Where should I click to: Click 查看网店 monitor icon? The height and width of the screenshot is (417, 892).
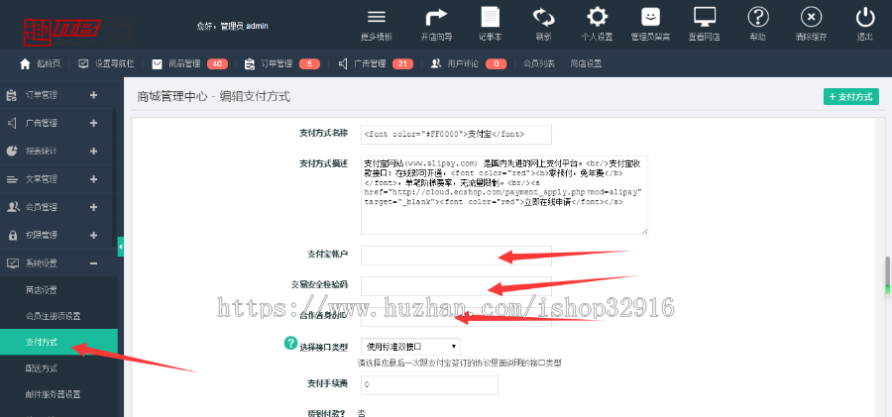point(705,18)
